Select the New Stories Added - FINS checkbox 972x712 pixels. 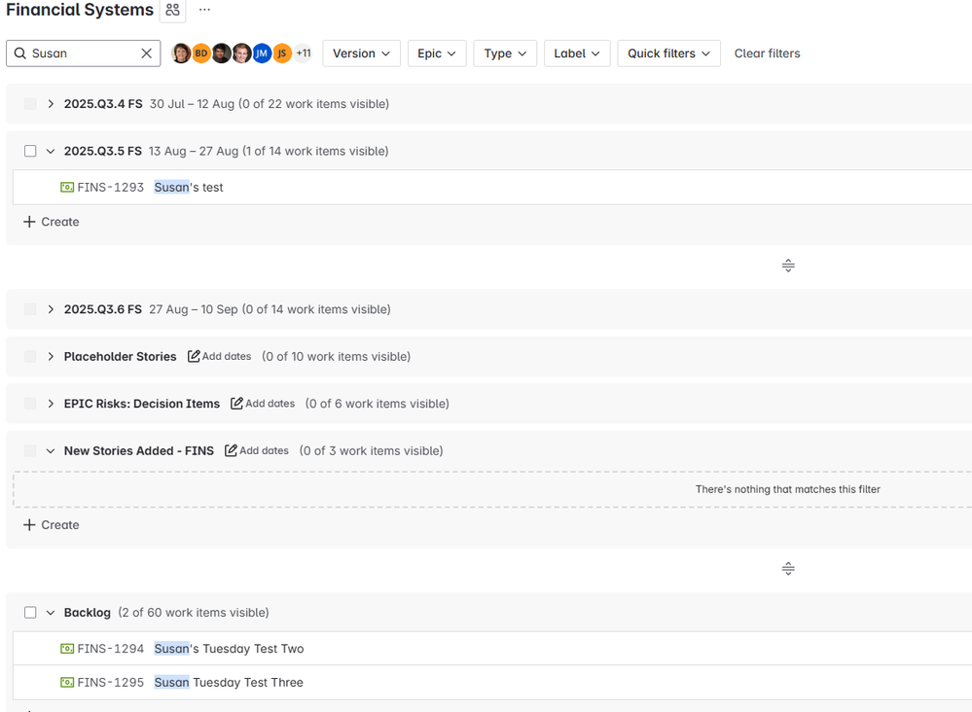point(30,450)
